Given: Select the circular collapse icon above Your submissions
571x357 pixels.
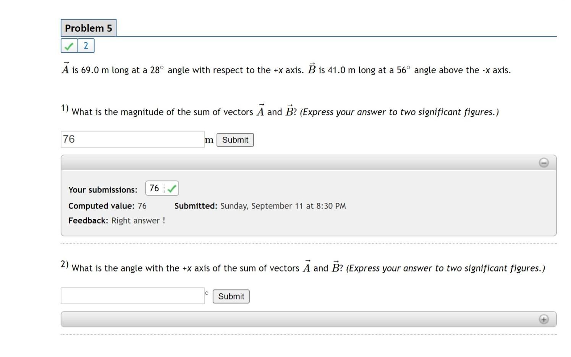Looking at the screenshot, I should coord(544,162).
